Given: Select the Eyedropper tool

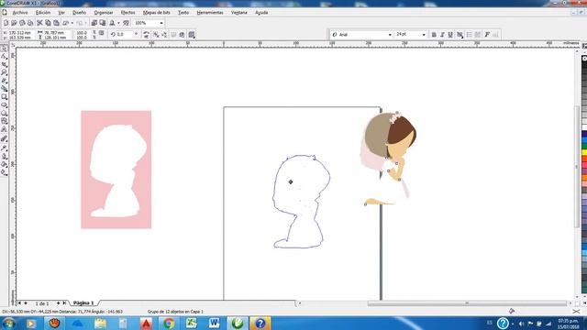Looking at the screenshot, I should 4,148.
